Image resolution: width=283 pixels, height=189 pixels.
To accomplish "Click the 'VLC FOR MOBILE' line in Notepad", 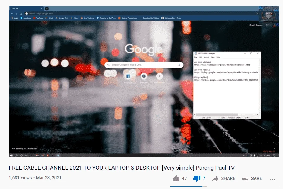I will pyautogui.click(x=202, y=70).
